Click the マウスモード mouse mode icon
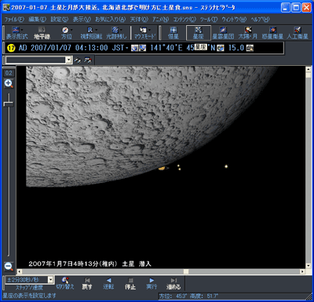This screenshot has height=302, width=314. coord(143,30)
